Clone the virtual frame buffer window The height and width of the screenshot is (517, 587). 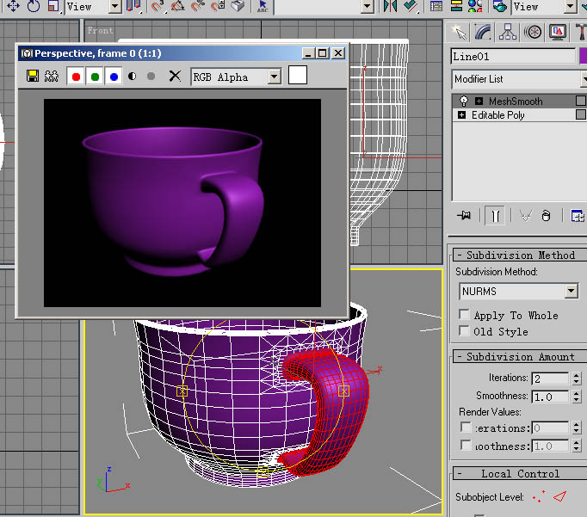point(52,77)
